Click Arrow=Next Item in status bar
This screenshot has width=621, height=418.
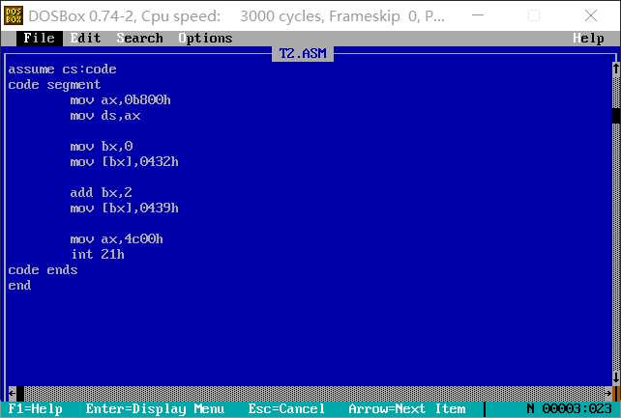[406, 409]
